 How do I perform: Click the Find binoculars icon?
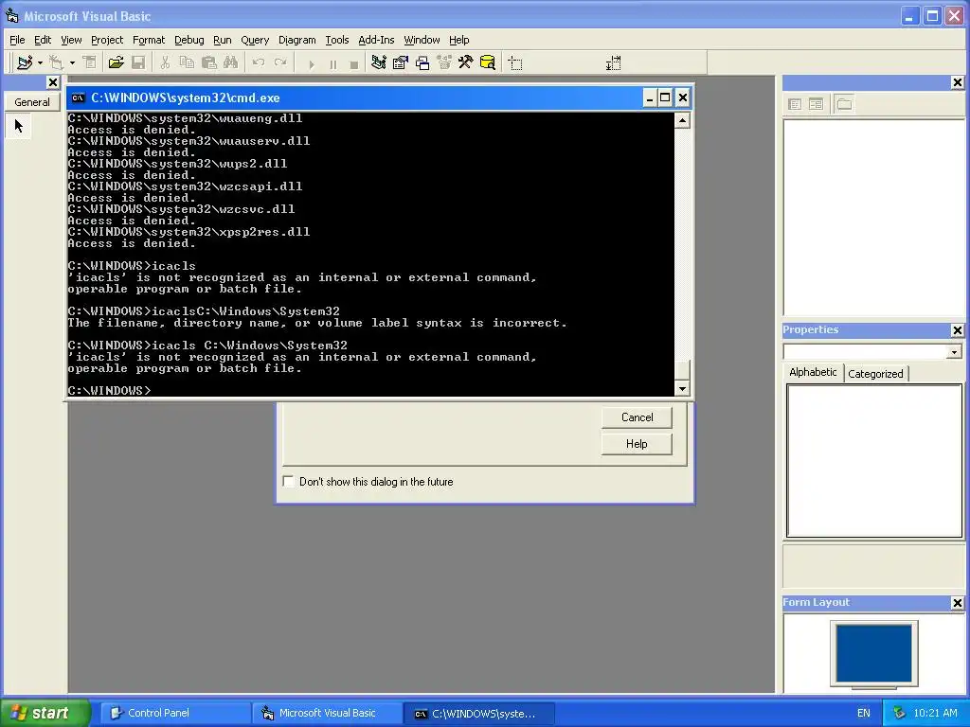coord(231,62)
